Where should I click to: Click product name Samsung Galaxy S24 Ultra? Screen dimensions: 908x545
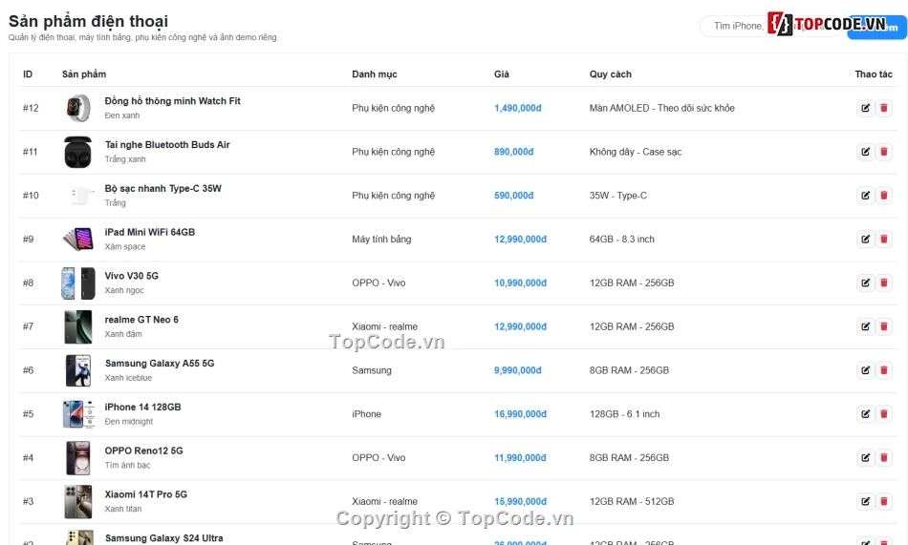(163, 538)
